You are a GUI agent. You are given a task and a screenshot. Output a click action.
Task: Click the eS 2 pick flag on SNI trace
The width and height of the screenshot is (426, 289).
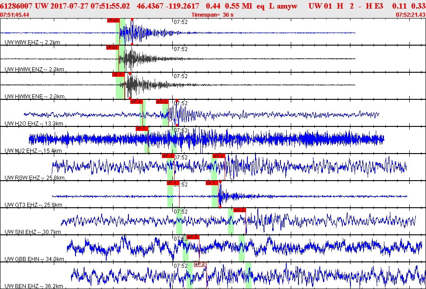[239, 210]
